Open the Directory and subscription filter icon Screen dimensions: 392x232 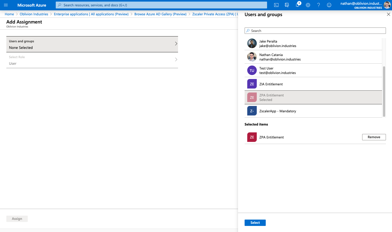coord(287,5)
